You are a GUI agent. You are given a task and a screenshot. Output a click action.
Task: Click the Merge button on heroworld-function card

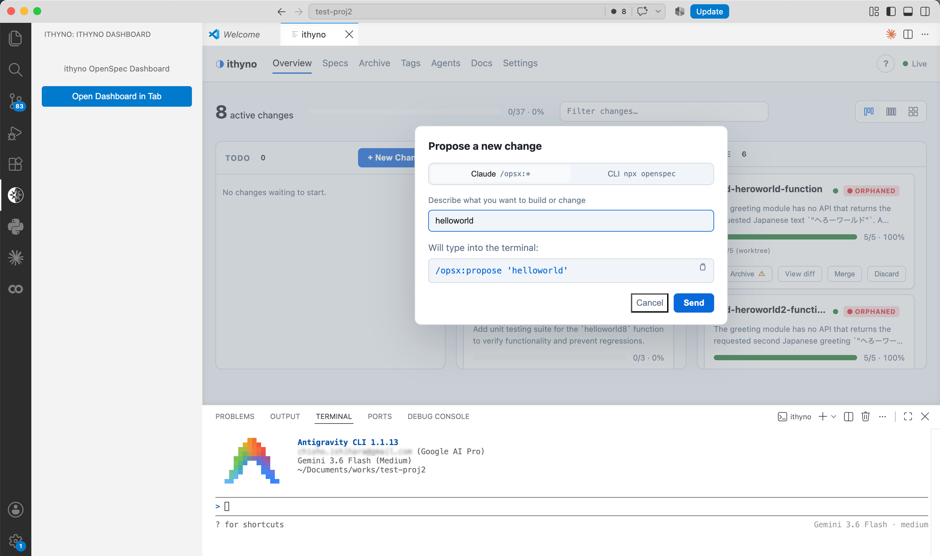pos(844,274)
